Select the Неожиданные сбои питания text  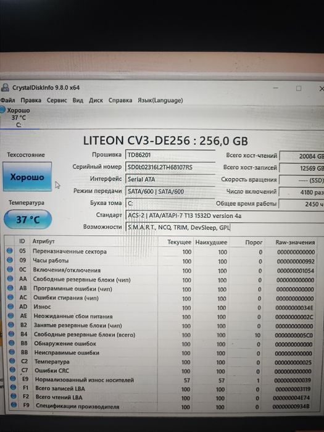click(73, 316)
